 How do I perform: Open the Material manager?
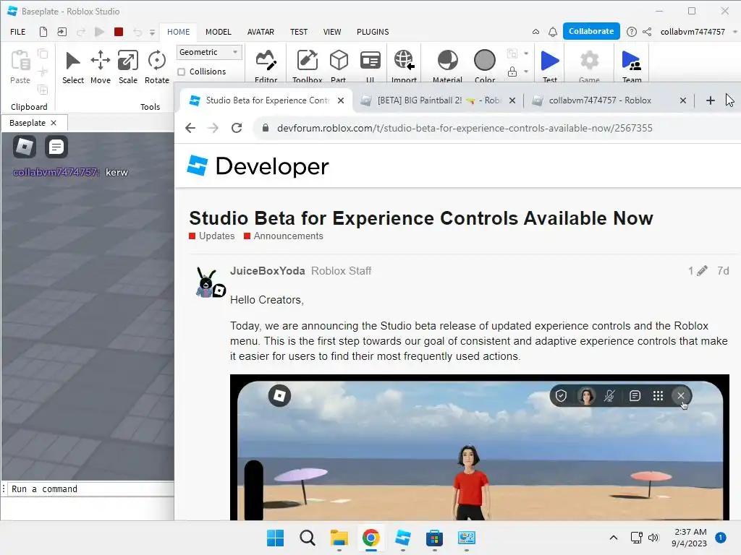[447, 66]
